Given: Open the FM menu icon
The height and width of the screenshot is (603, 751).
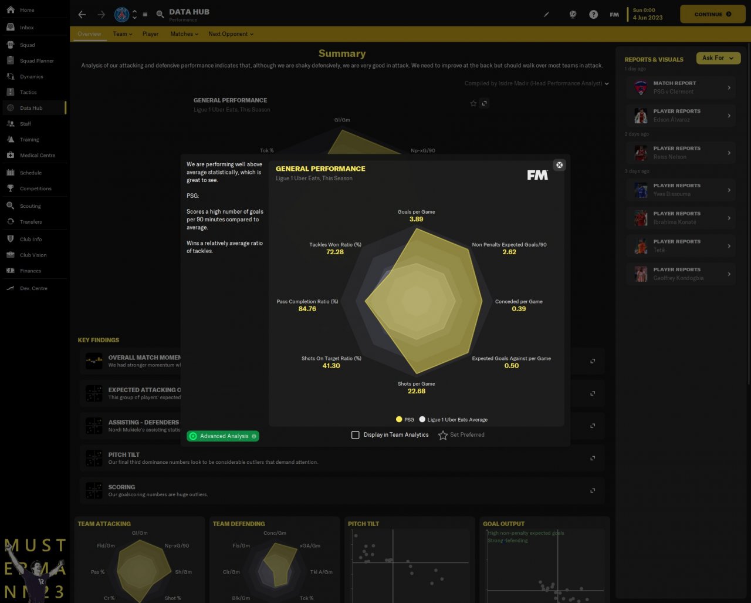Looking at the screenshot, I should pyautogui.click(x=614, y=15).
